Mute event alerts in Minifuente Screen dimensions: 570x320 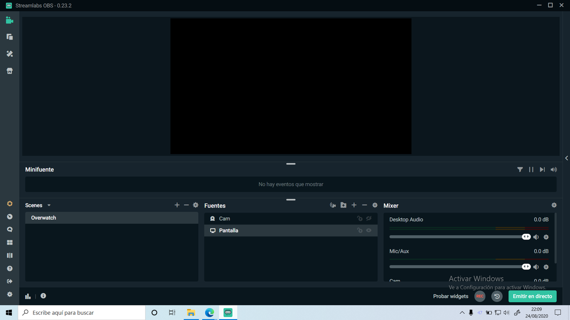(x=554, y=169)
